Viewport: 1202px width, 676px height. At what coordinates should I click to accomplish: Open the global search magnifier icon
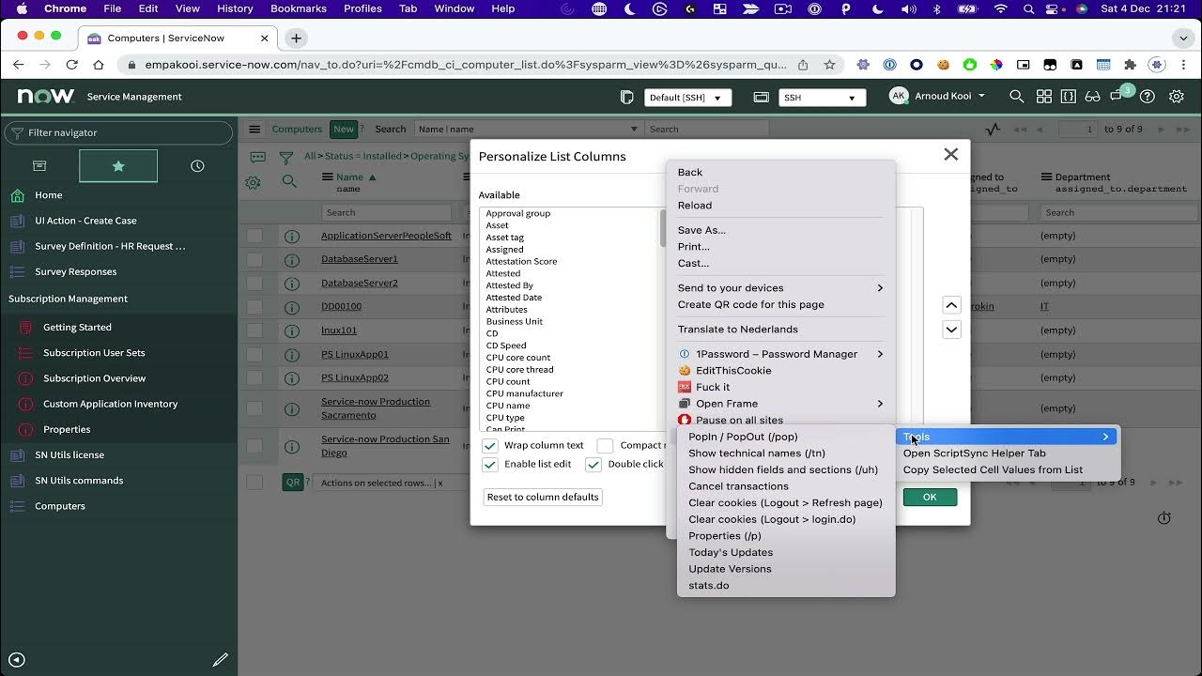click(1016, 97)
